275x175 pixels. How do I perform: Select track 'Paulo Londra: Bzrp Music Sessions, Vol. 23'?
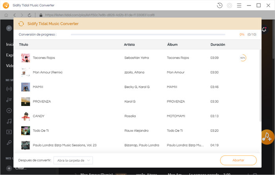64,145
